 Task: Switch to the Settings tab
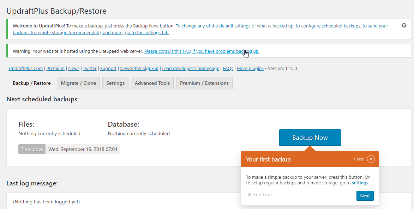pos(115,83)
